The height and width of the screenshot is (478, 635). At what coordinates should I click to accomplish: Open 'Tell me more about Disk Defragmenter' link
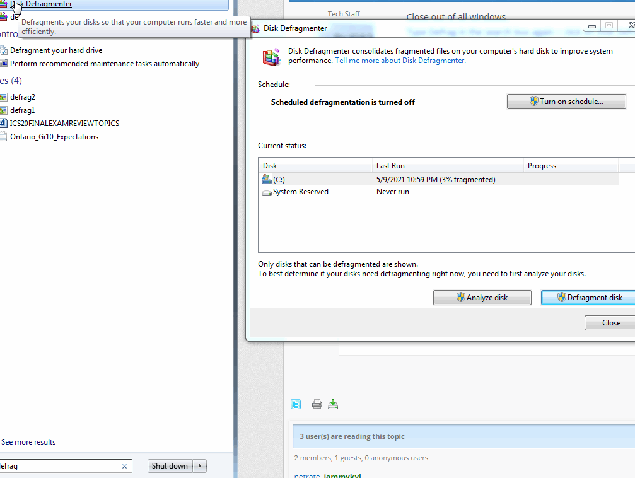tap(400, 61)
